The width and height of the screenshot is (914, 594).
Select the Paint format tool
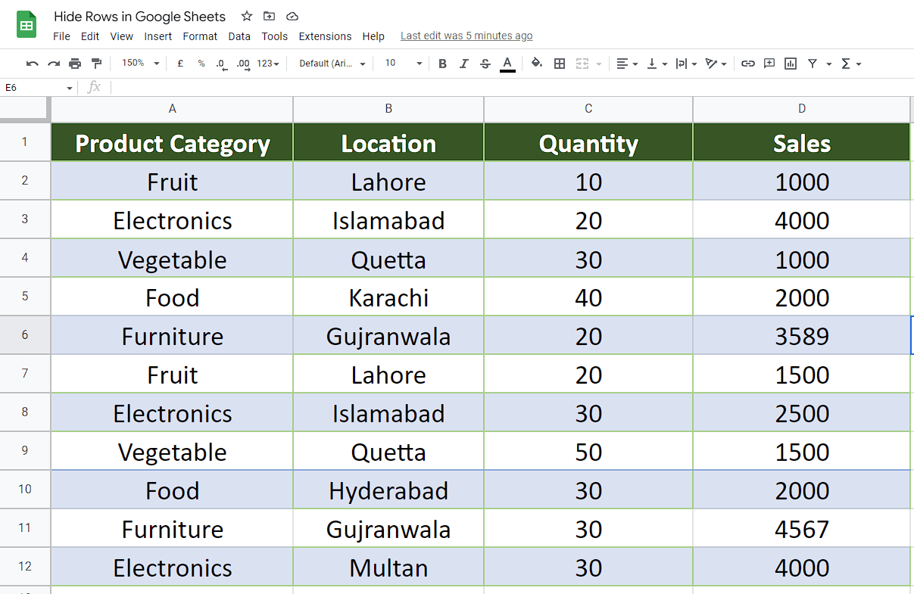(96, 64)
